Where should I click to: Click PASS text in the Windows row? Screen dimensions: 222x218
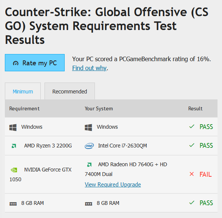click(206, 126)
